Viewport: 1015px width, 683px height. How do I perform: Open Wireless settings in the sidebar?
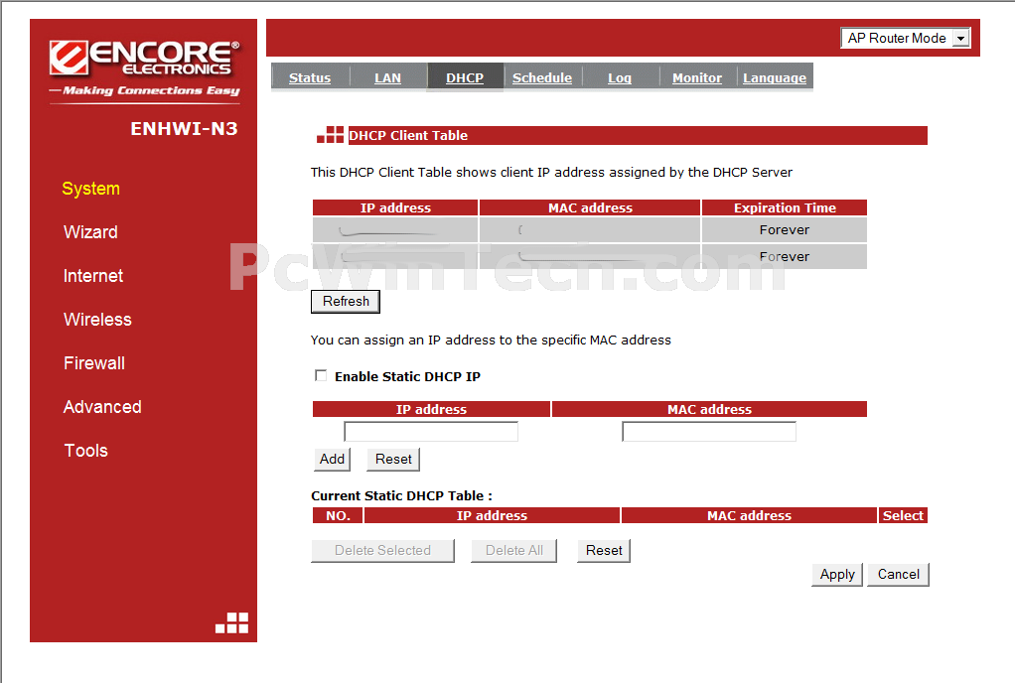coord(97,320)
